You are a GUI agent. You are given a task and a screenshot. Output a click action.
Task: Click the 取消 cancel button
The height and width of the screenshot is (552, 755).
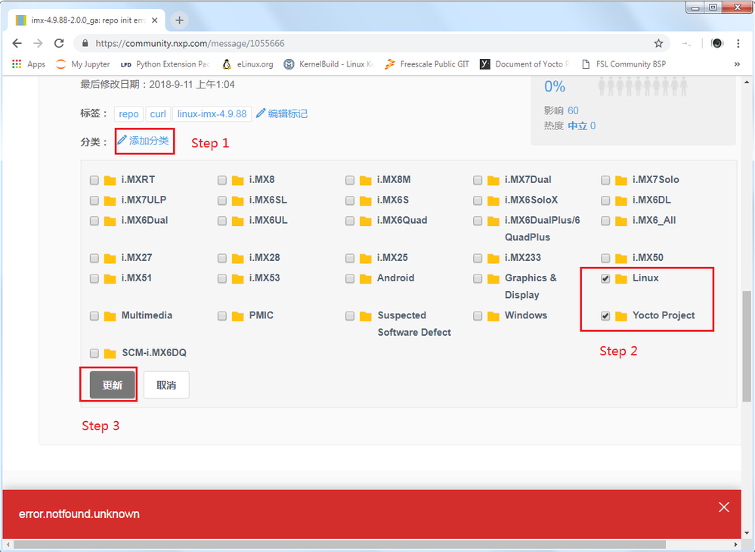166,385
